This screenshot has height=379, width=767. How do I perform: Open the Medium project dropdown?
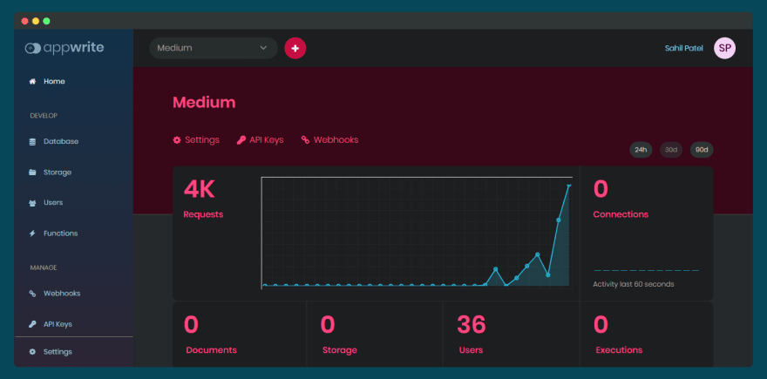pos(214,48)
